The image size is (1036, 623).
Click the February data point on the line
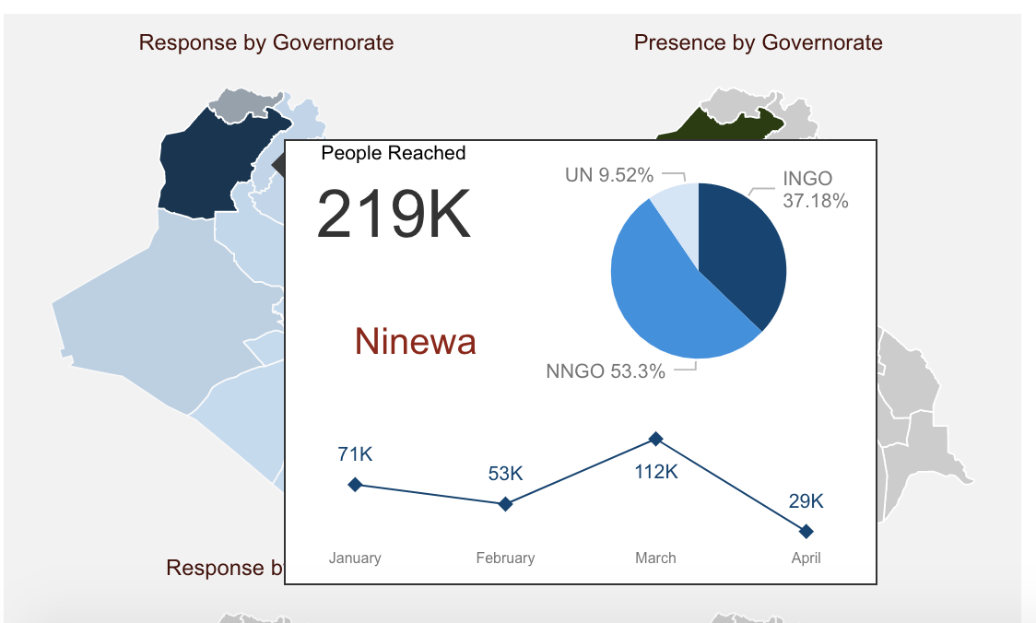tap(505, 504)
